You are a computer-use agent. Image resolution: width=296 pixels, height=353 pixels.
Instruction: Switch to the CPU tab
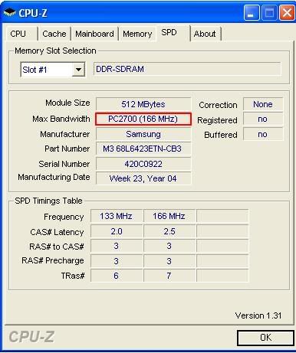click(x=21, y=34)
